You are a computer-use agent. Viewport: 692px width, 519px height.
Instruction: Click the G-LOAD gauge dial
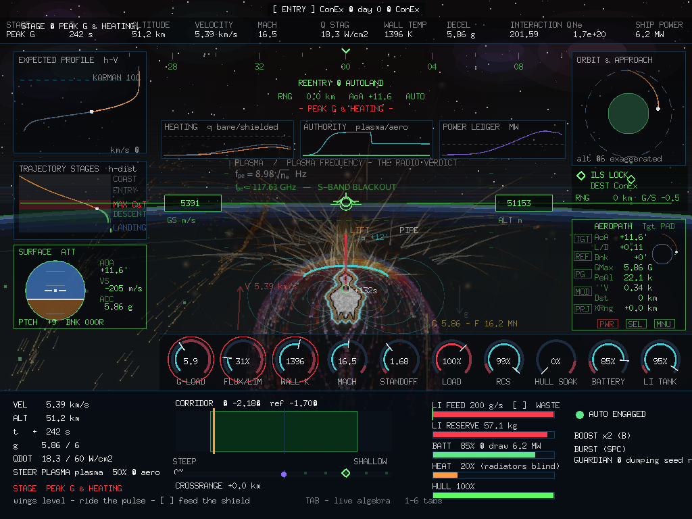click(191, 360)
